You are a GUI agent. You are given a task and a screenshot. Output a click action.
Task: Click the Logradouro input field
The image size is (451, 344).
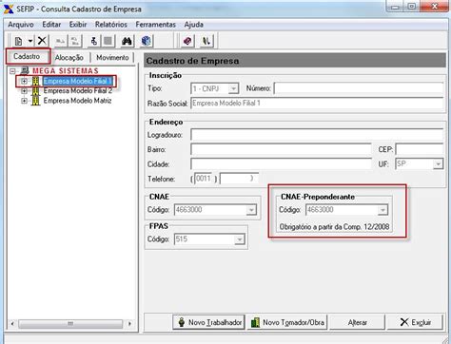(x=317, y=135)
